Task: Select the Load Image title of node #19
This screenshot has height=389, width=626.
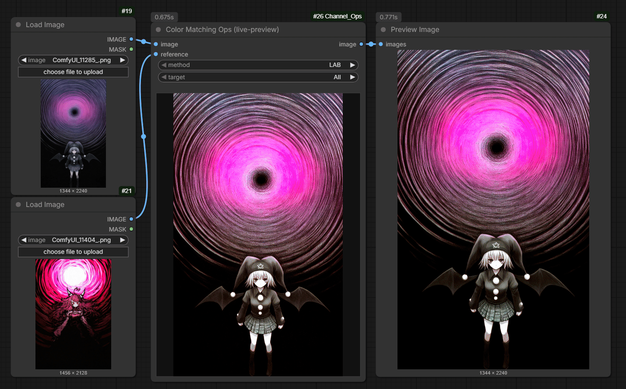Action: click(45, 25)
